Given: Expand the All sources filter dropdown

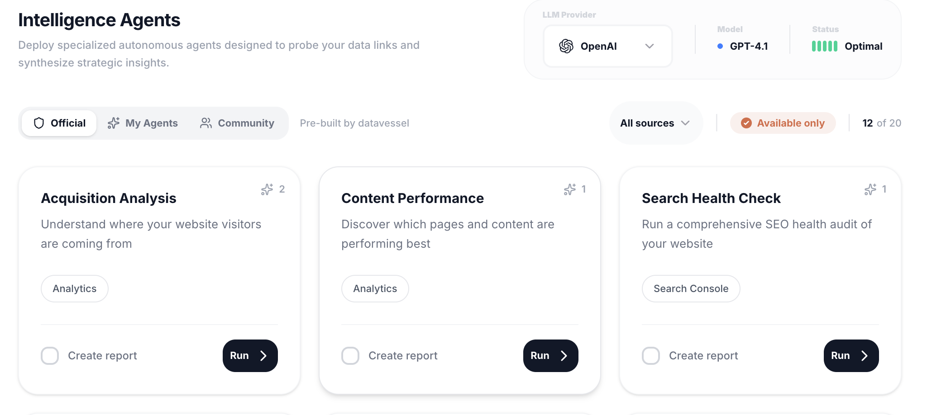Looking at the screenshot, I should (x=656, y=123).
